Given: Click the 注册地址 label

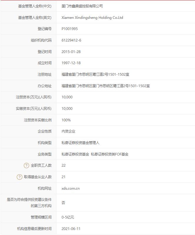Looking at the screenshot, I should (45, 75).
